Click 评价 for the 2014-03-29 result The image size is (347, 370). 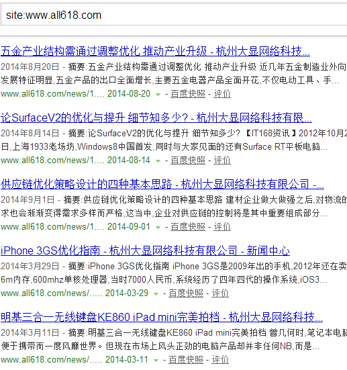(220, 293)
